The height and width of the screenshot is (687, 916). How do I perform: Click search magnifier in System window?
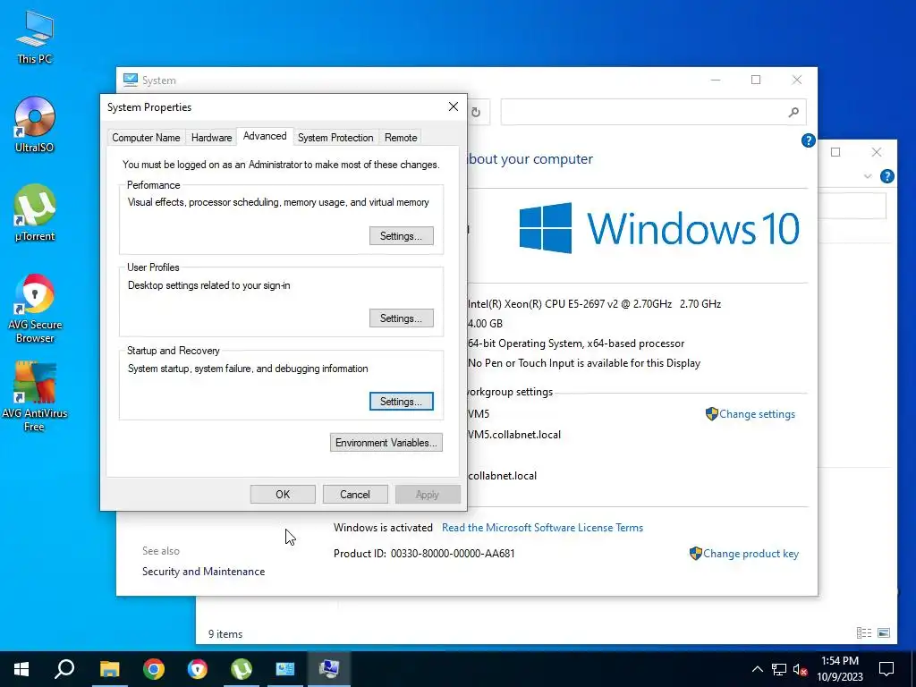[x=793, y=112]
